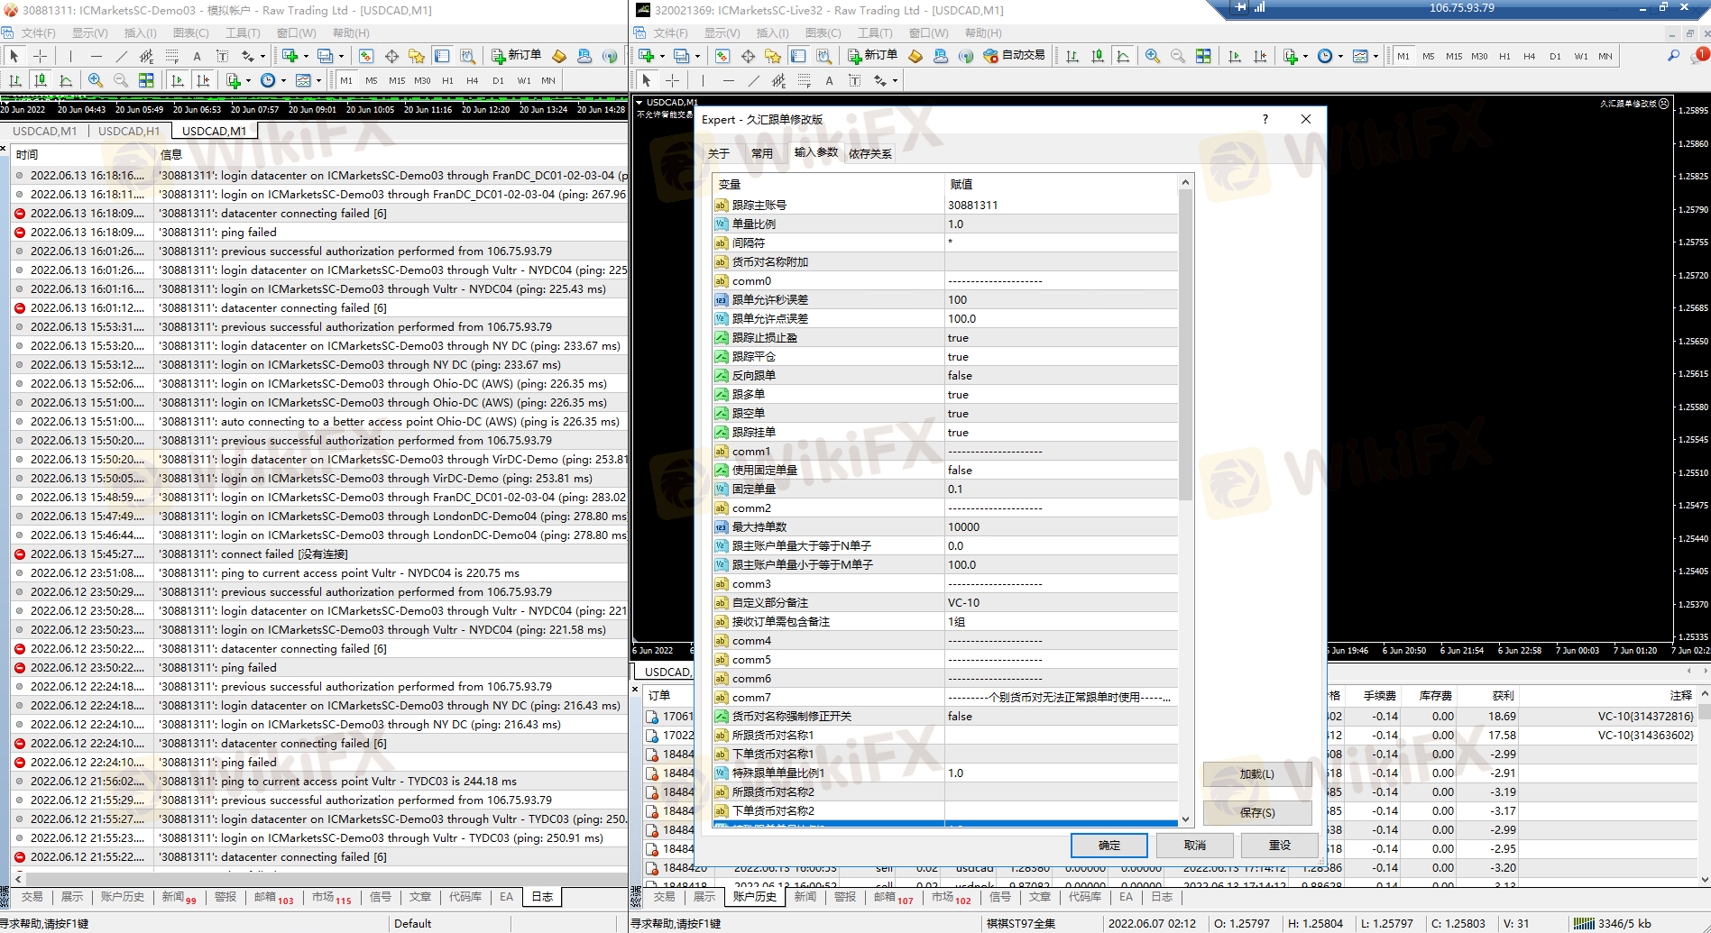Expand periodicity clock dropdown in left window
Image resolution: width=1711 pixels, height=933 pixels.
pos(283,80)
